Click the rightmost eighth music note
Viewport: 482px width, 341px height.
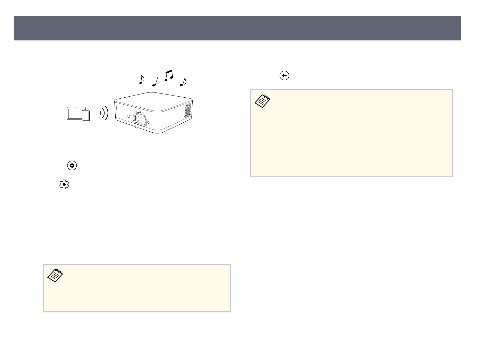point(183,82)
